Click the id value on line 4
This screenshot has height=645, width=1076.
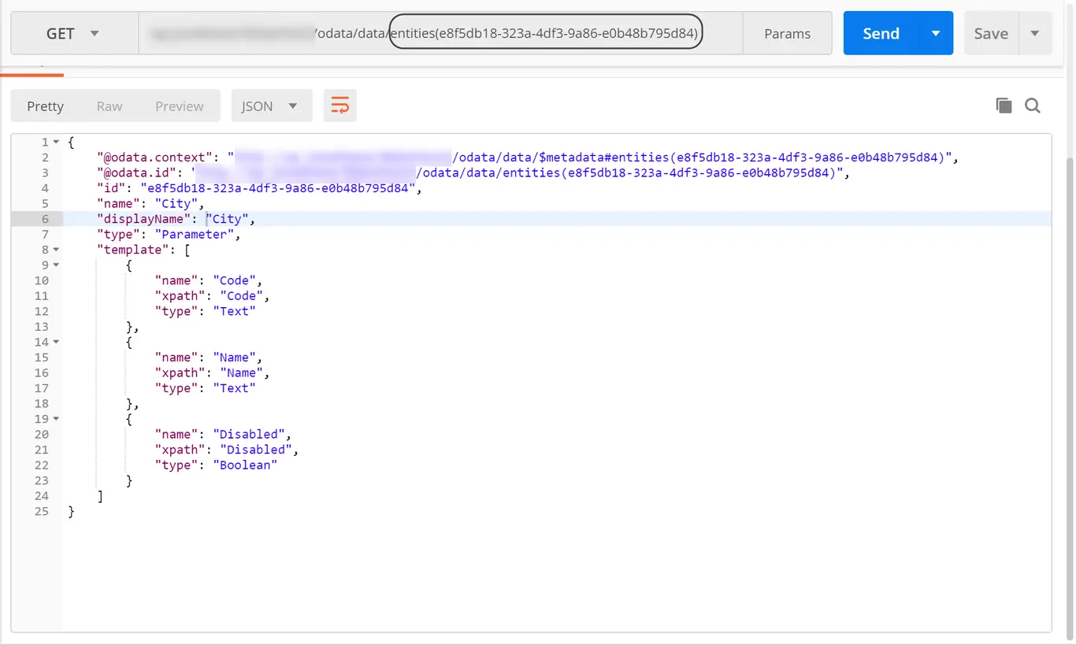pos(278,188)
